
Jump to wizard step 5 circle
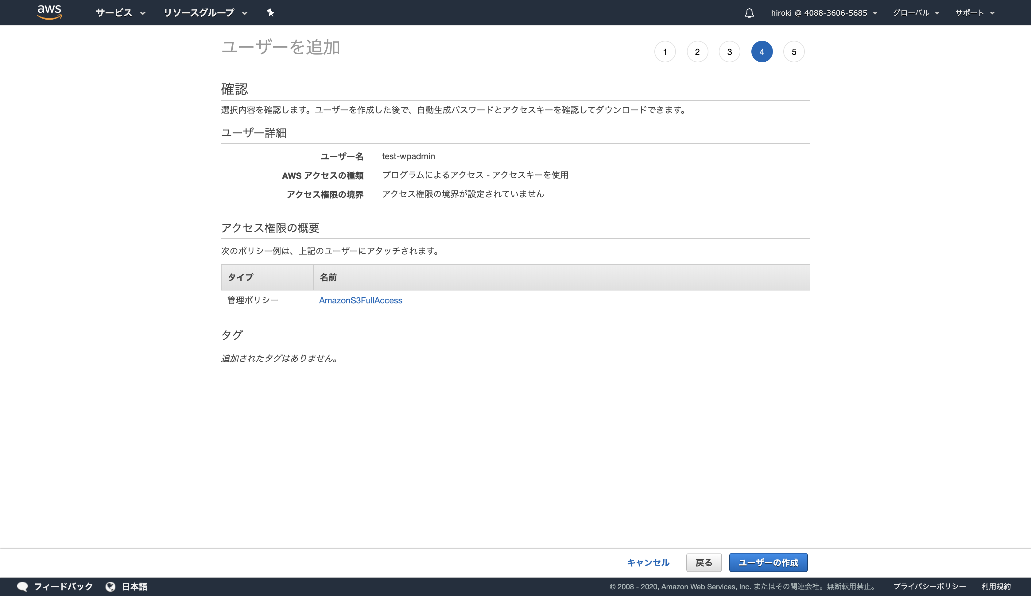click(x=794, y=52)
